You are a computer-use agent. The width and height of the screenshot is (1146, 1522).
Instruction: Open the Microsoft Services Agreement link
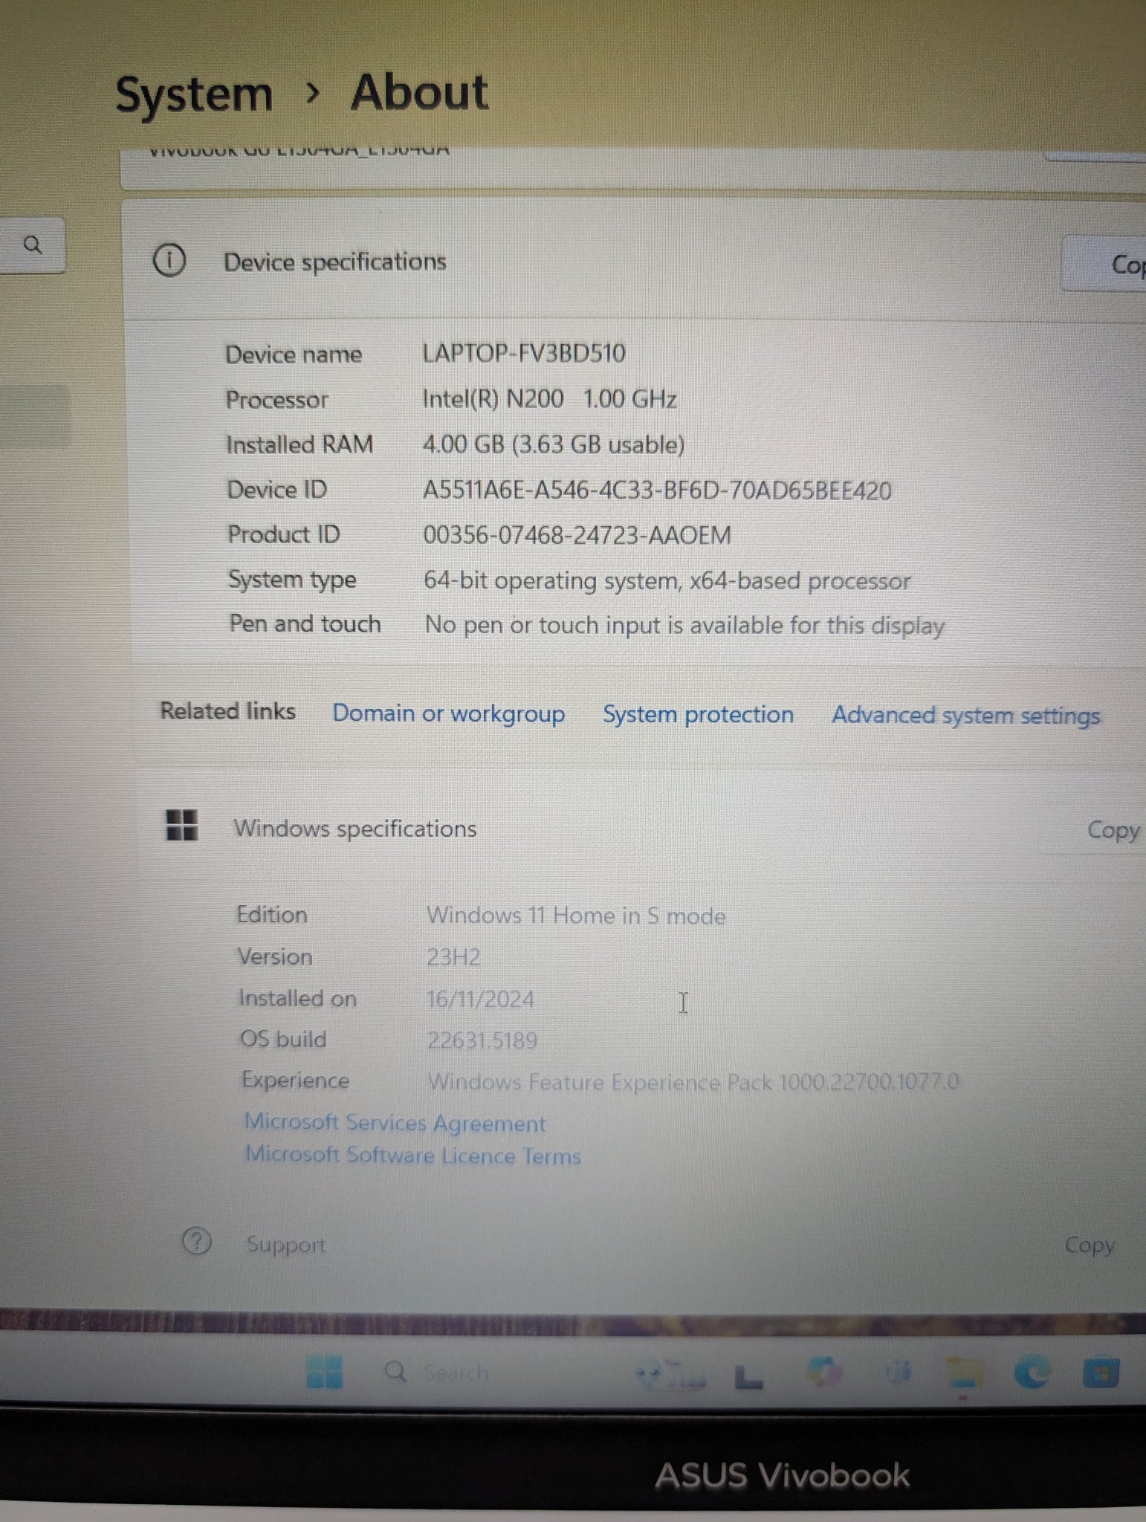(x=395, y=1122)
